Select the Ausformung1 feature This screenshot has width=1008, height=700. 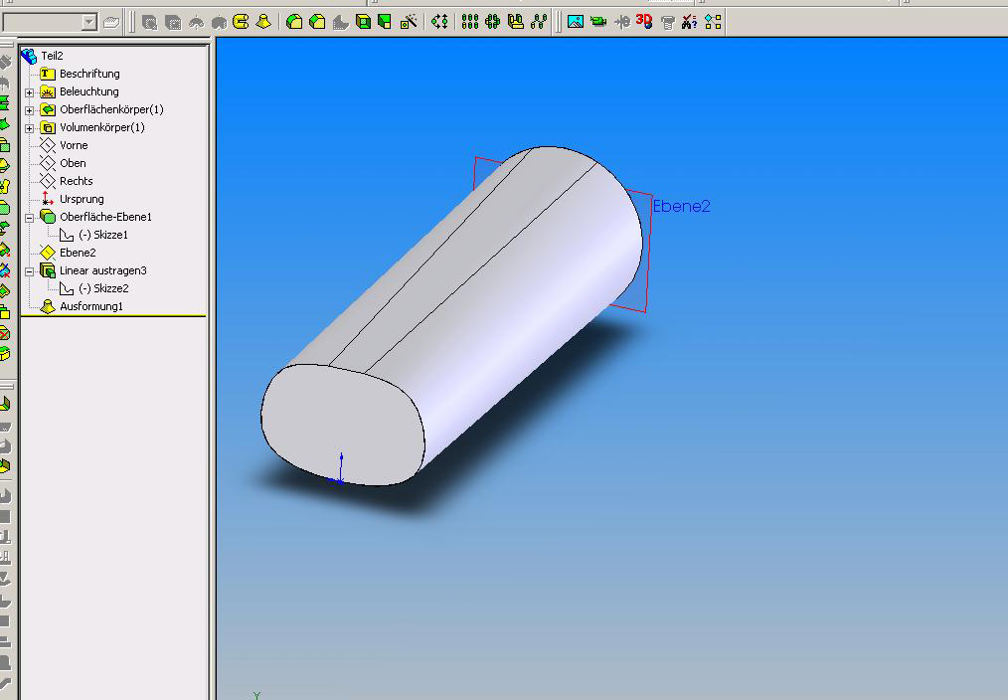[90, 306]
